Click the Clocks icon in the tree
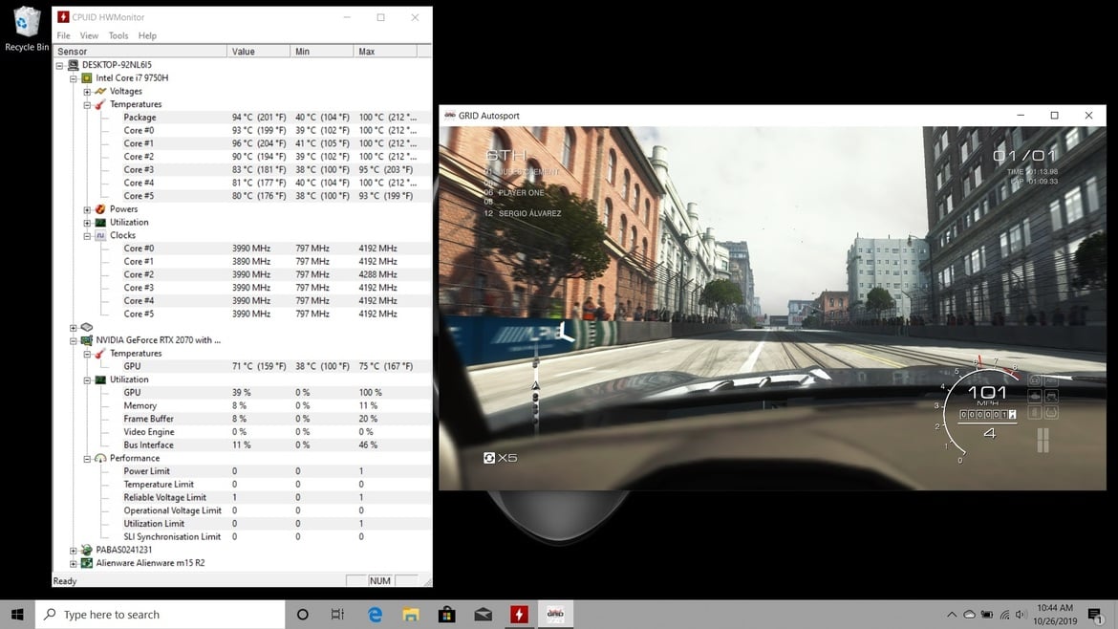 pos(100,235)
